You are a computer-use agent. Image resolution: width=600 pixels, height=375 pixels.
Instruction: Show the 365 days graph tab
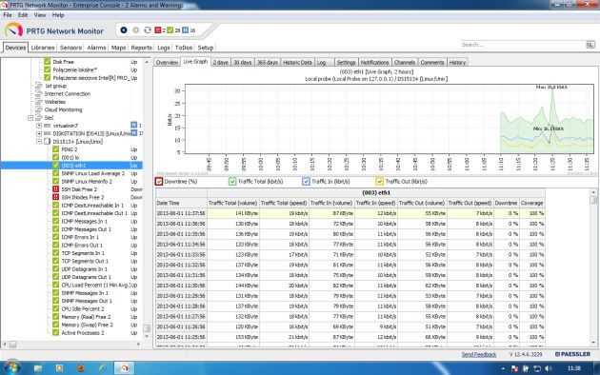[267, 62]
